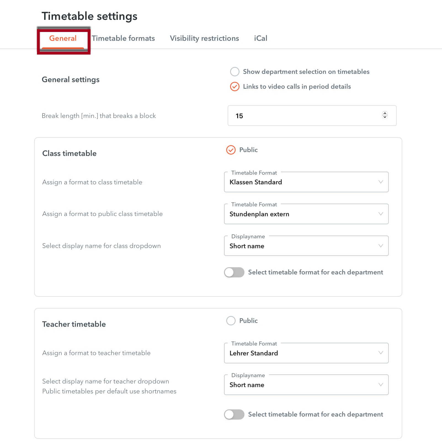Click the break length number field
The height and width of the screenshot is (443, 442).
303,116
